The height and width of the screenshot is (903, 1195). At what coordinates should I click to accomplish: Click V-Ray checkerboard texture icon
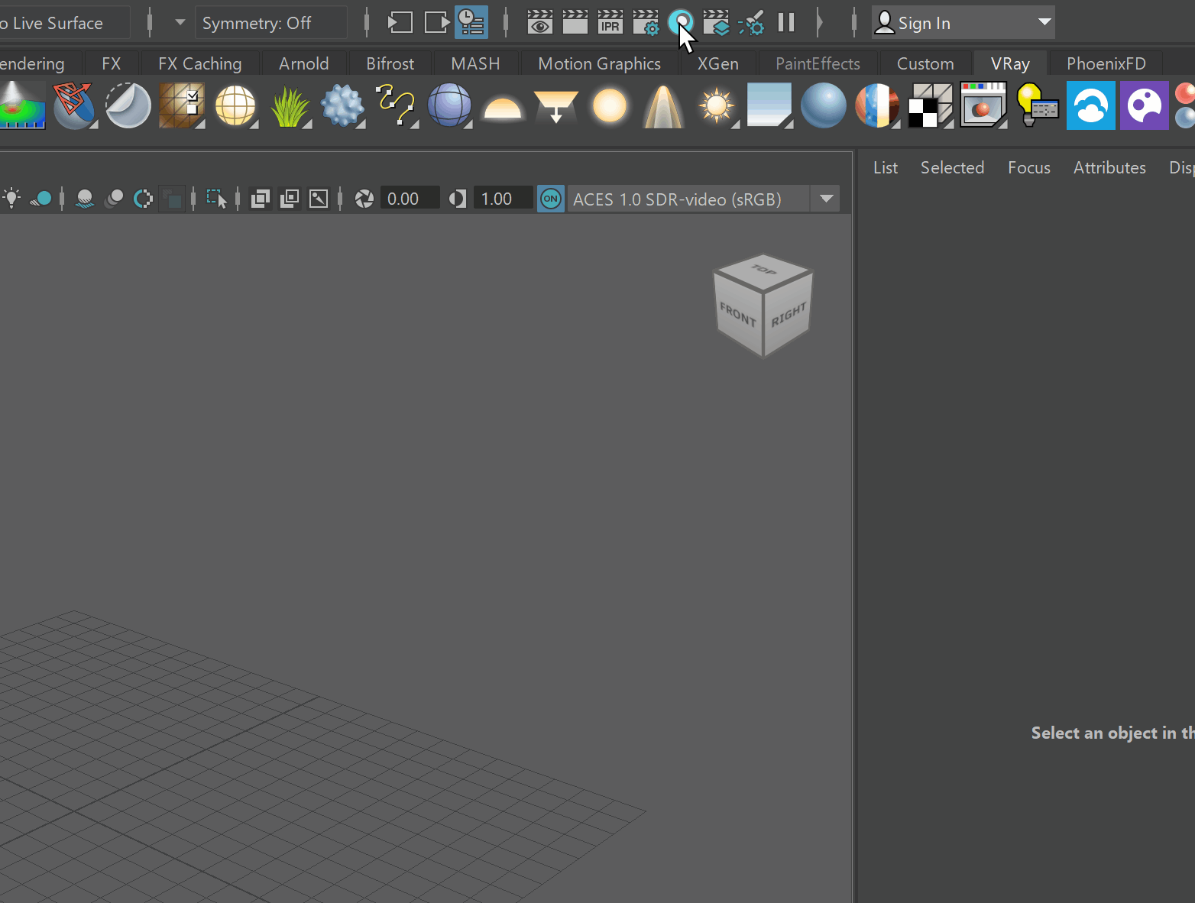click(931, 105)
